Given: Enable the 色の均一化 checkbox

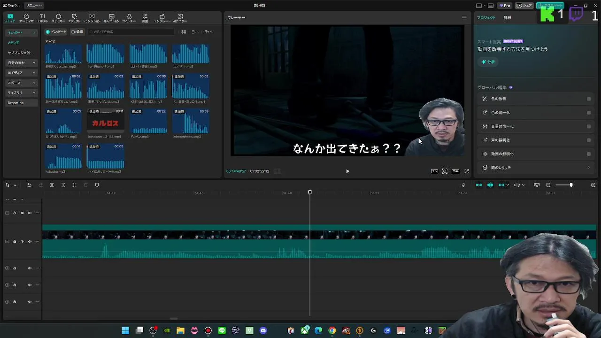Looking at the screenshot, I should click(588, 113).
